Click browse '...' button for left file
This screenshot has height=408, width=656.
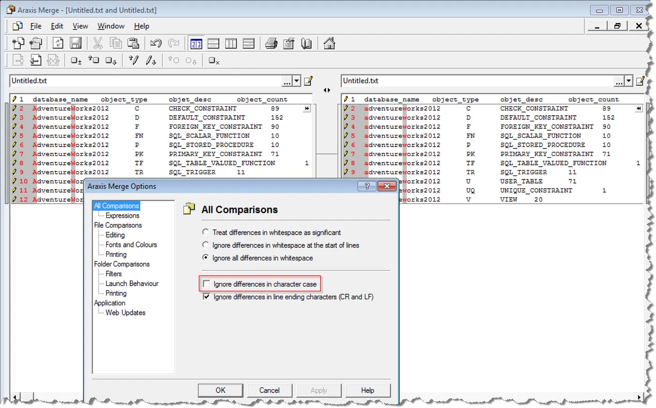point(287,81)
